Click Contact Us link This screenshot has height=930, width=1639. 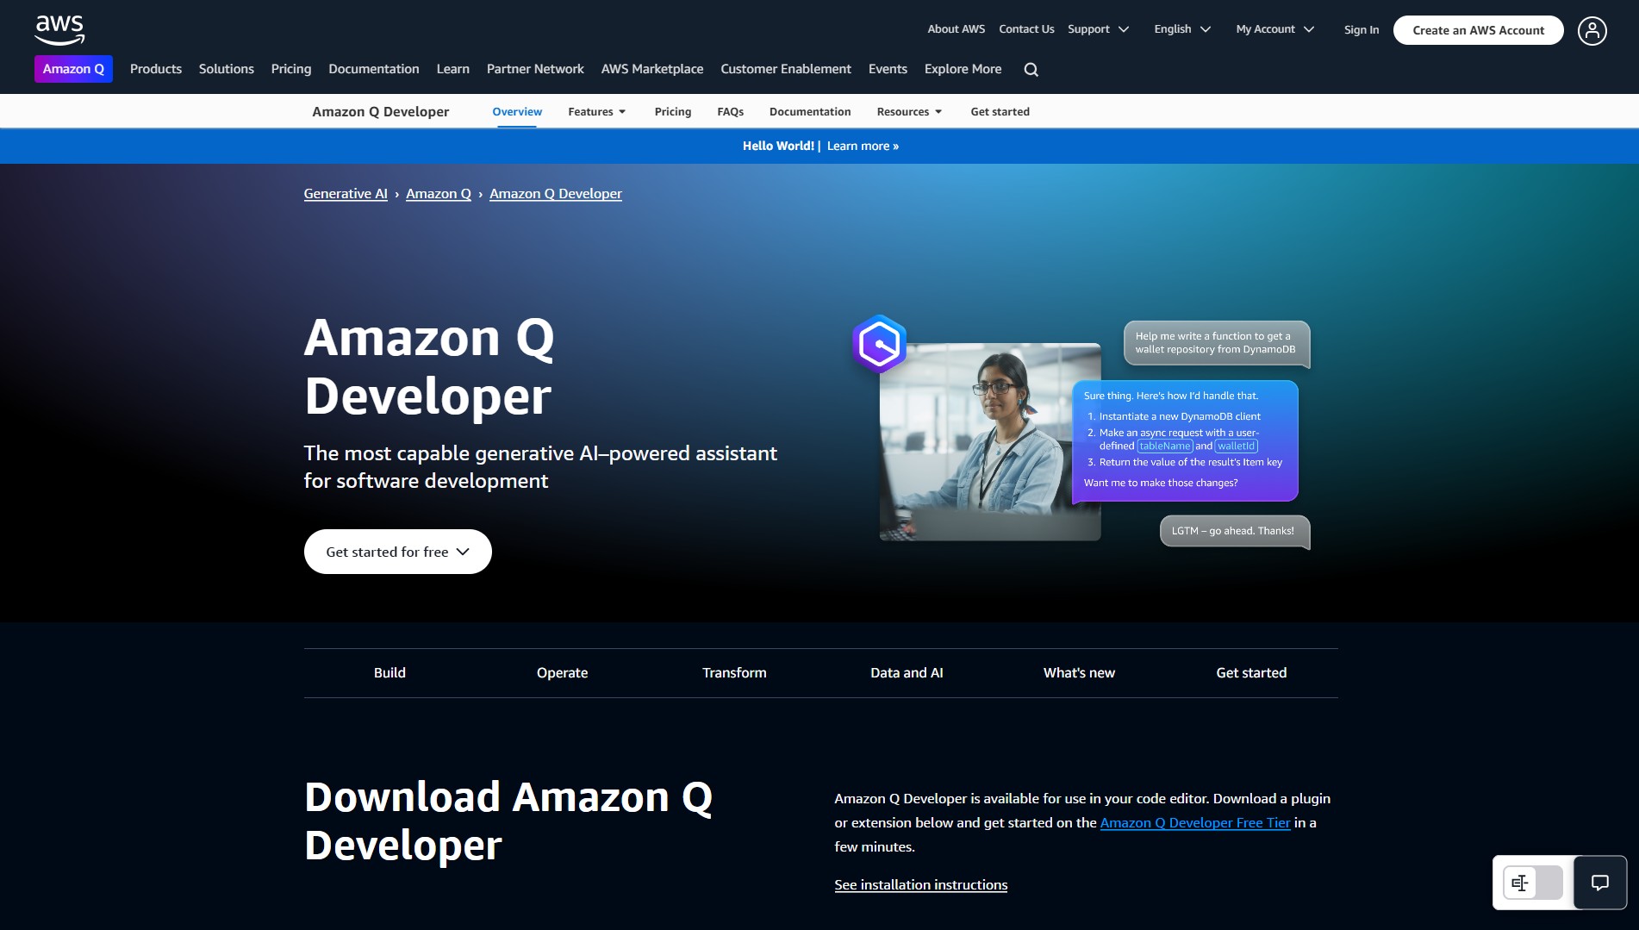point(1026,29)
